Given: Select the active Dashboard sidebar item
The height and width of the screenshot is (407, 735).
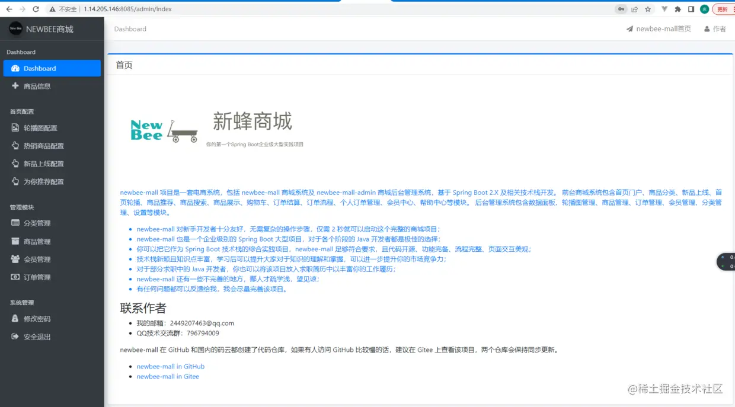Looking at the screenshot, I should [52, 68].
